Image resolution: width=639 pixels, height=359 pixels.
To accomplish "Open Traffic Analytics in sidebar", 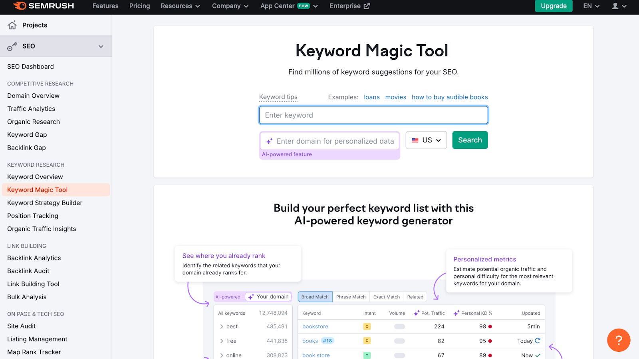I will coord(31,109).
